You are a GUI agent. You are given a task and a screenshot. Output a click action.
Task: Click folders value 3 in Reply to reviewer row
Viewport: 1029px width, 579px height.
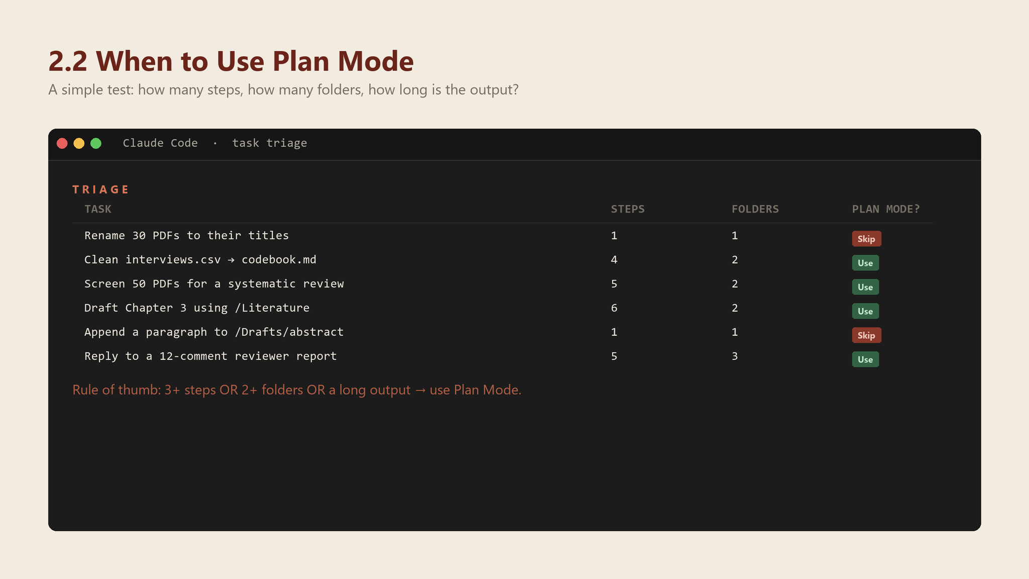[735, 356]
